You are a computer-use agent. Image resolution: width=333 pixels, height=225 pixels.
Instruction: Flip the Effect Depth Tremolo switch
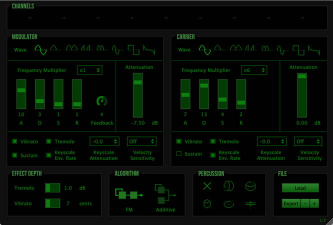tap(52, 187)
